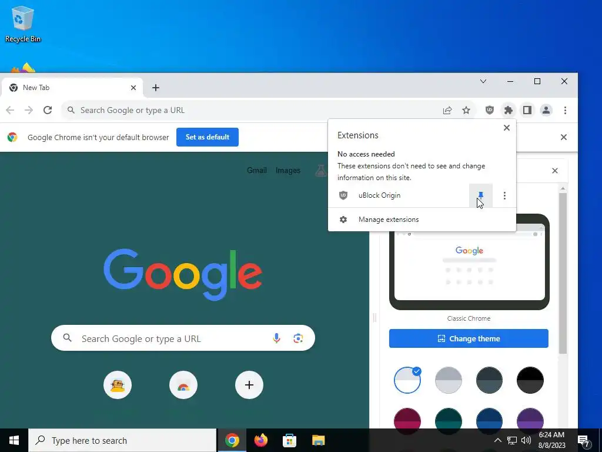
Task: Search by image with Google Lens icon
Action: (298, 338)
